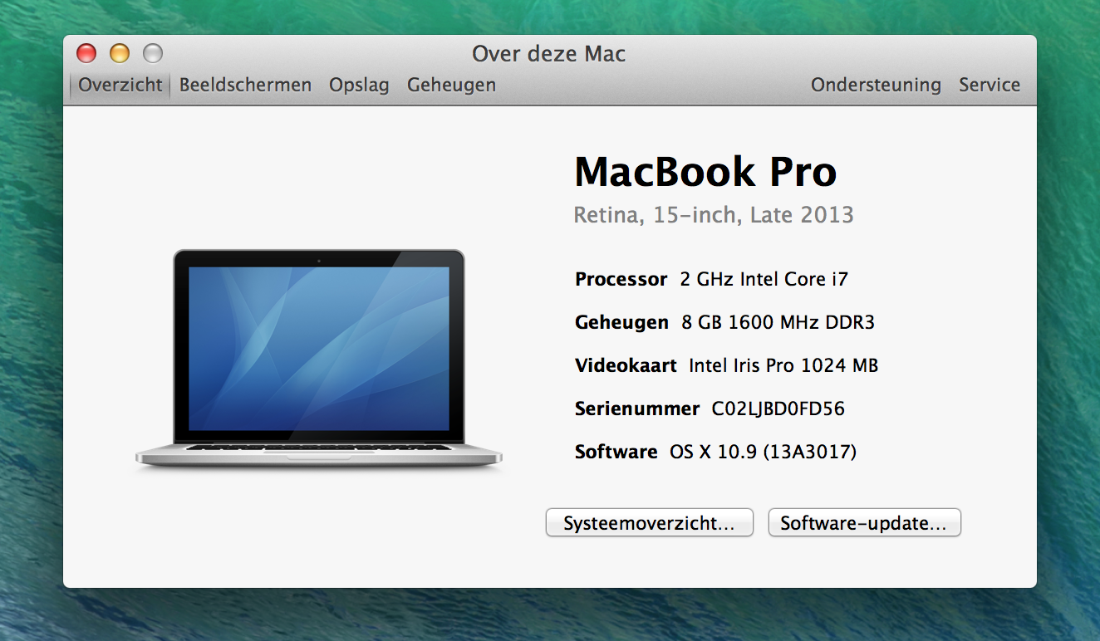Open the Ondersteuning section
The height and width of the screenshot is (641, 1100).
click(x=876, y=85)
